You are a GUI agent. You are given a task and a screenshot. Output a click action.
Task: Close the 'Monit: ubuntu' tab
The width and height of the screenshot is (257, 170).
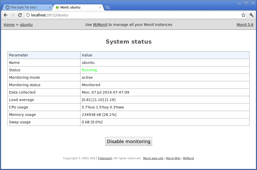[x=100, y=7]
